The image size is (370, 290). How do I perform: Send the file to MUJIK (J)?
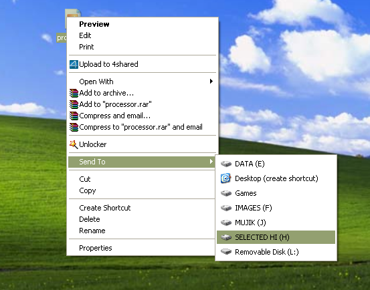[276, 223]
